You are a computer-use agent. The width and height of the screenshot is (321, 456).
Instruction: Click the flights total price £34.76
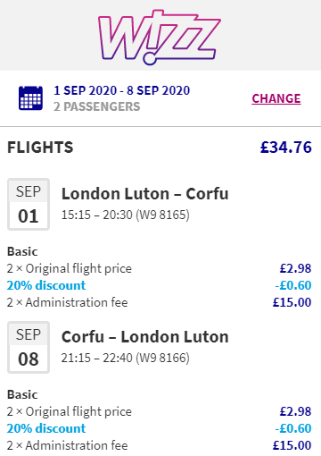[286, 148]
